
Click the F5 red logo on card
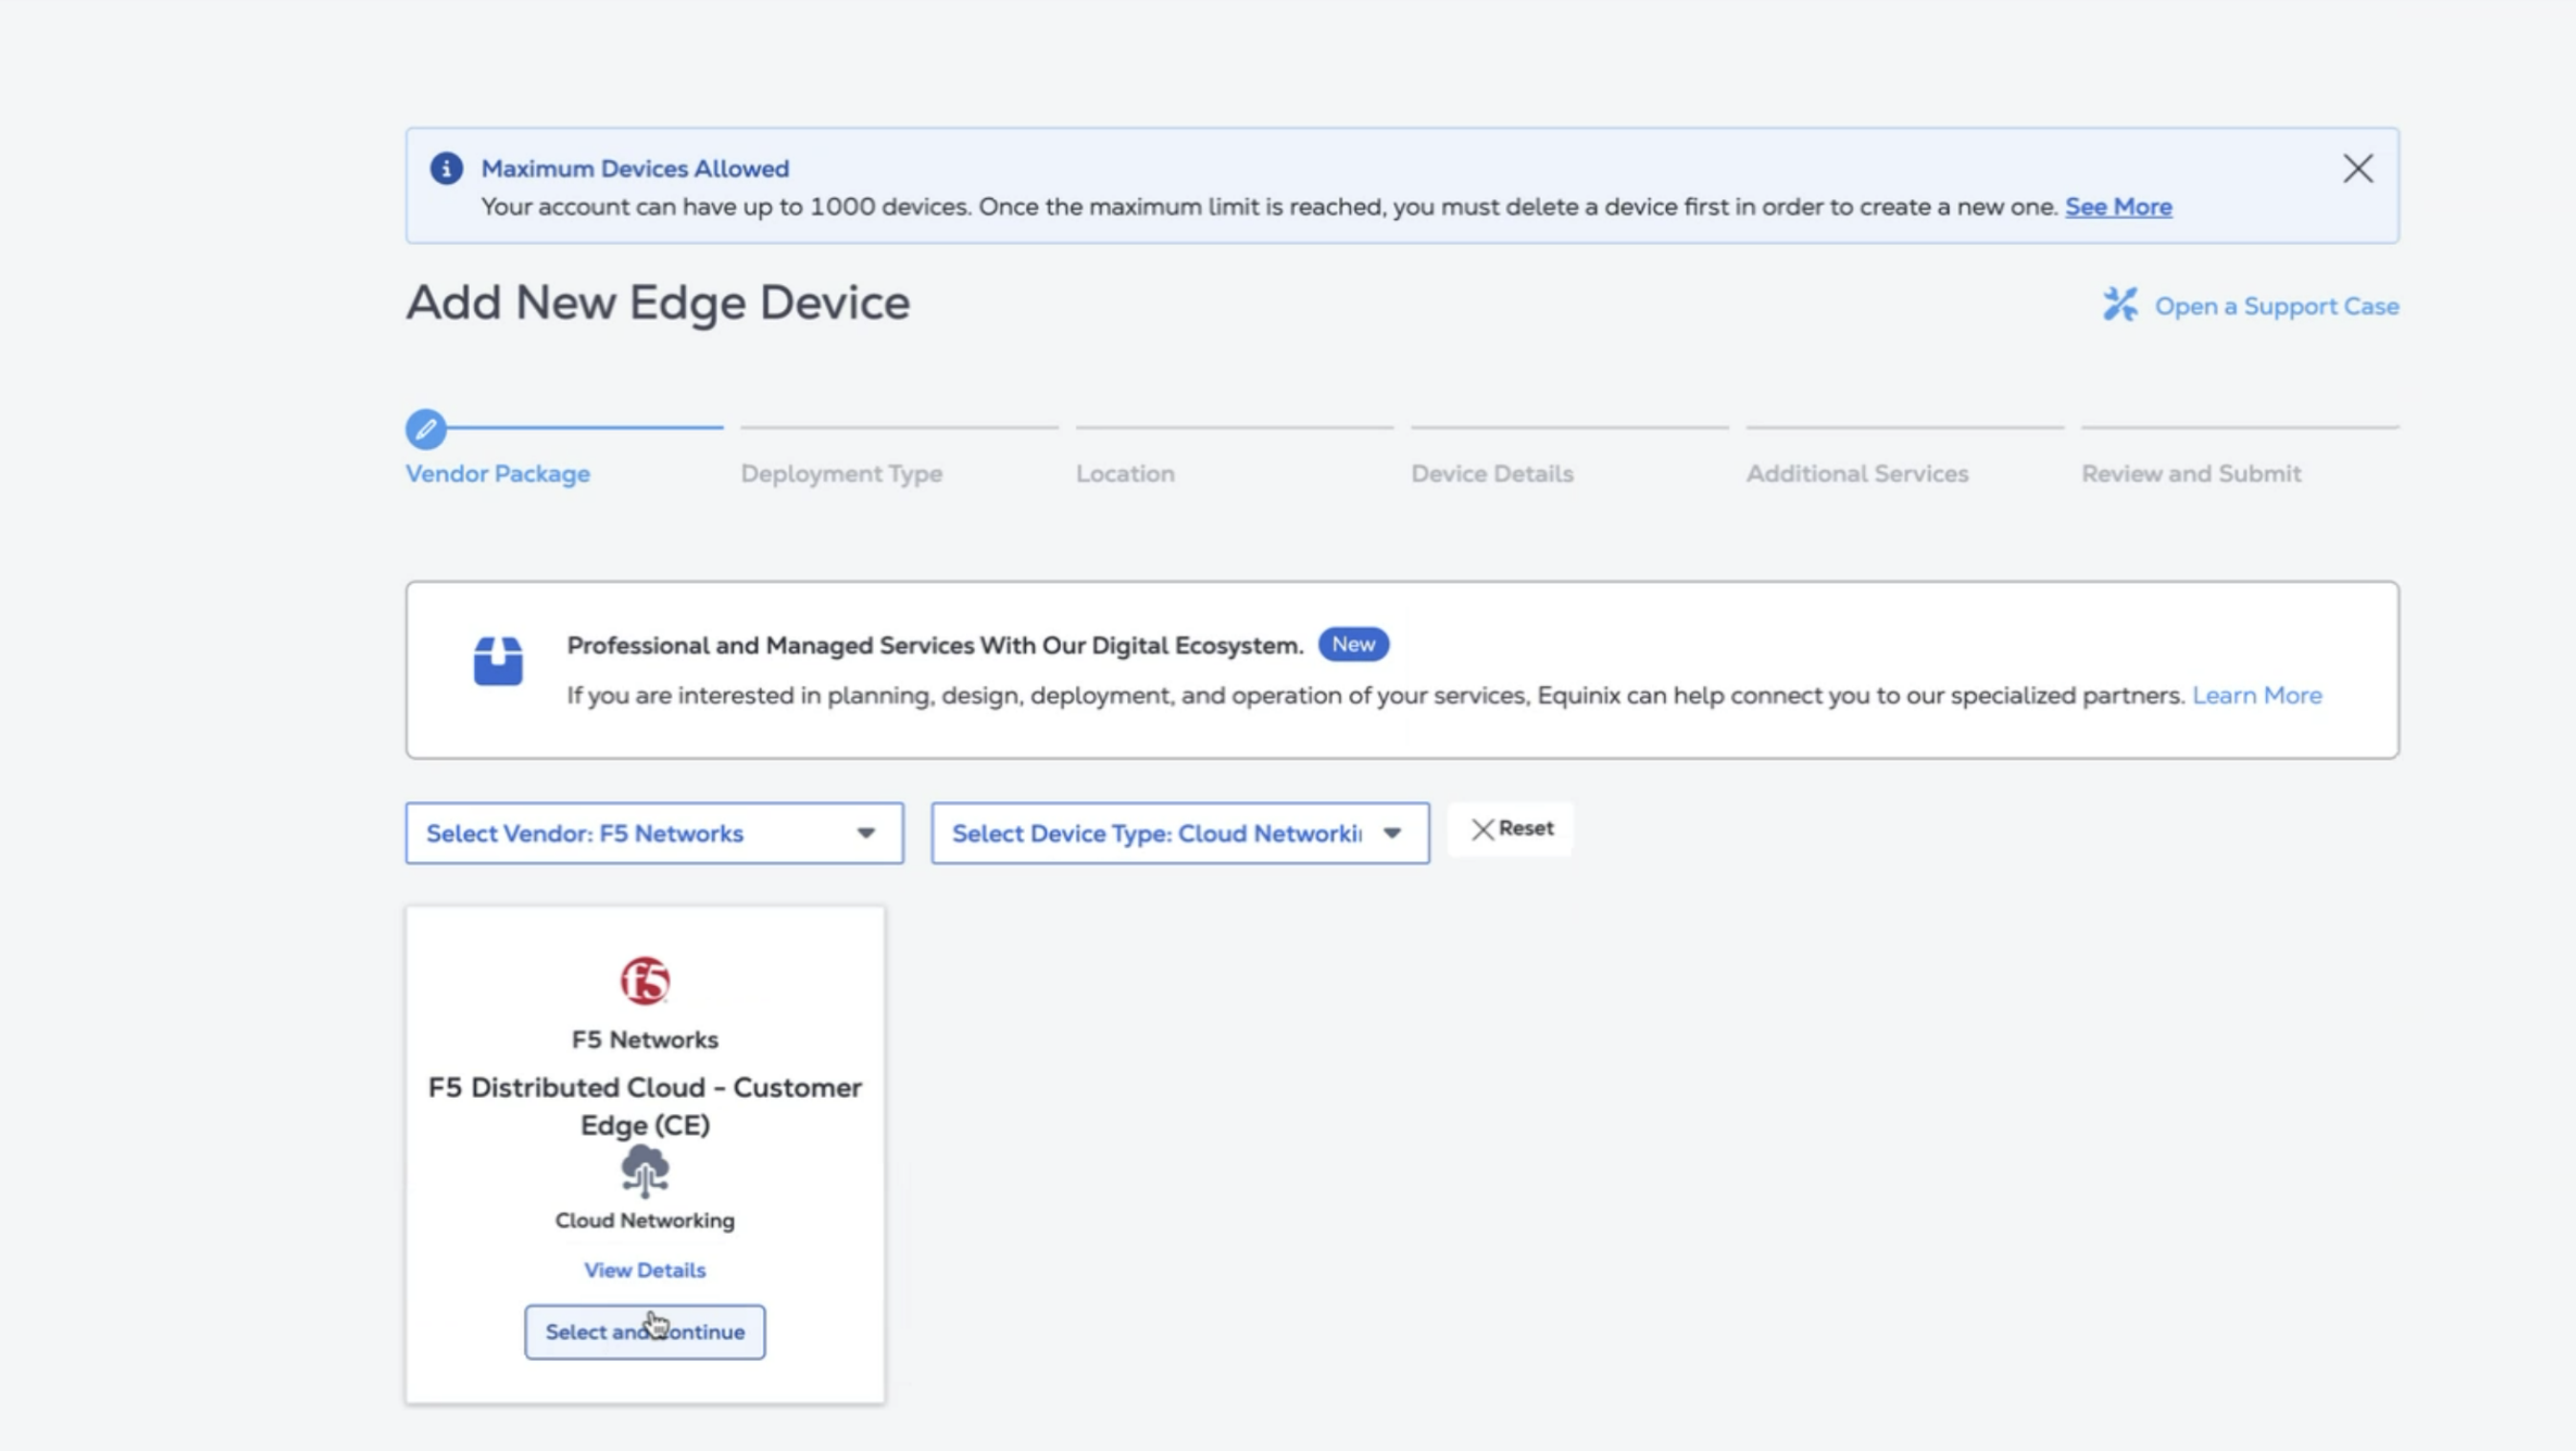pos(645,980)
